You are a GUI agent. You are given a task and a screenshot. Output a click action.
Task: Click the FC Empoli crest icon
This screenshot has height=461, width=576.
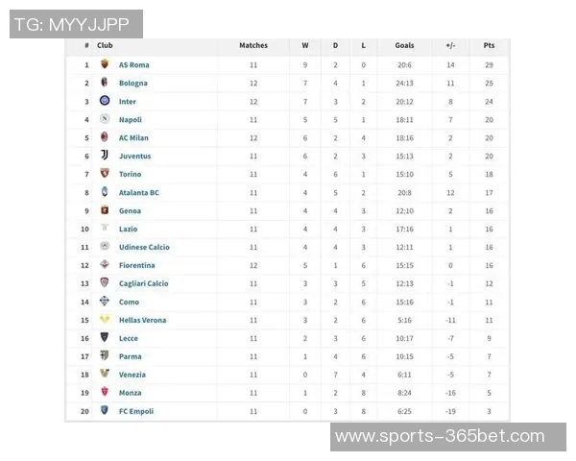point(105,411)
